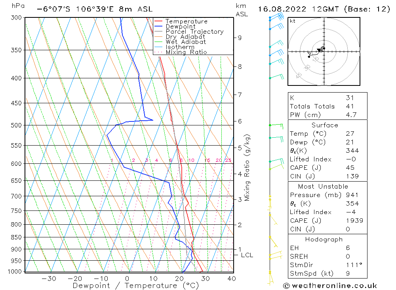Click the surface CIN value 139
396x290 pixels.
(x=352, y=176)
